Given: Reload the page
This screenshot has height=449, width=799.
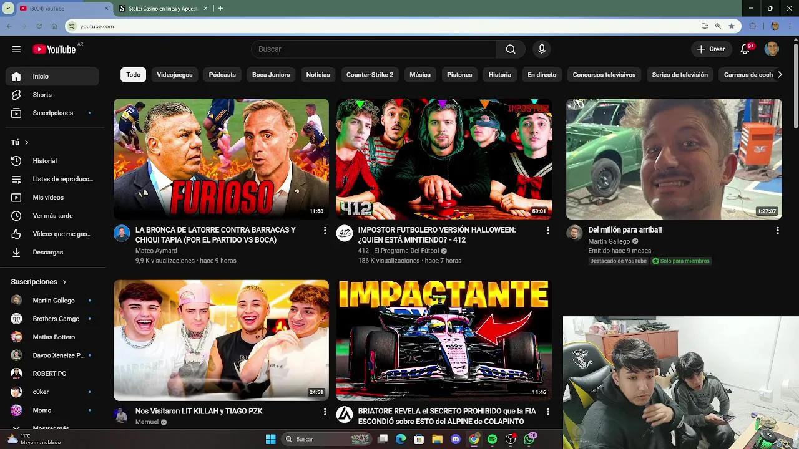Looking at the screenshot, I should (x=39, y=26).
